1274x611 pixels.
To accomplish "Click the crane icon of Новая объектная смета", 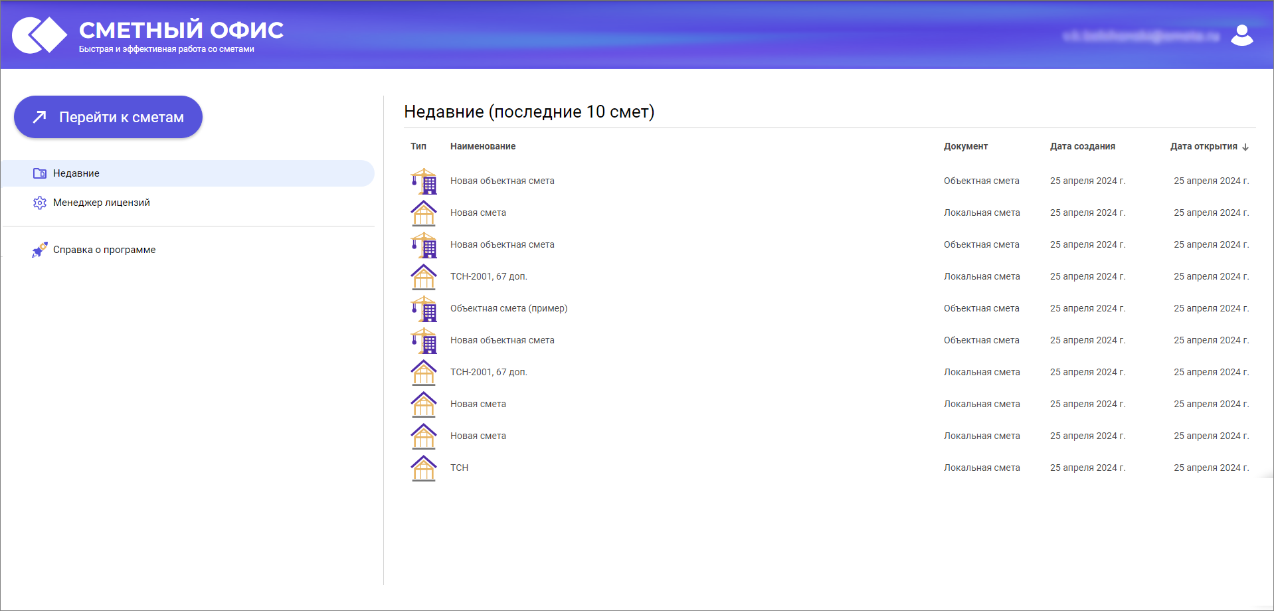I will click(x=424, y=180).
